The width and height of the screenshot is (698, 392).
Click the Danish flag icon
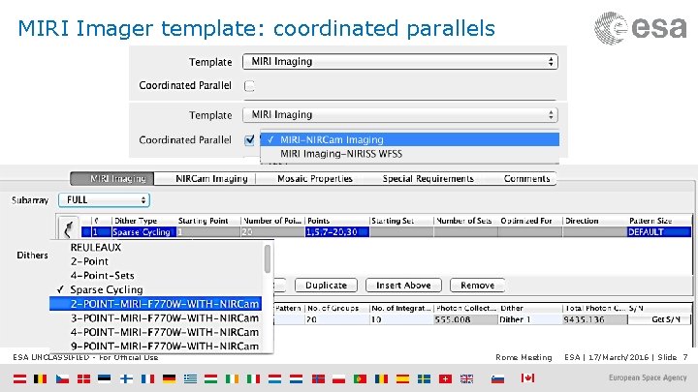click(83, 378)
